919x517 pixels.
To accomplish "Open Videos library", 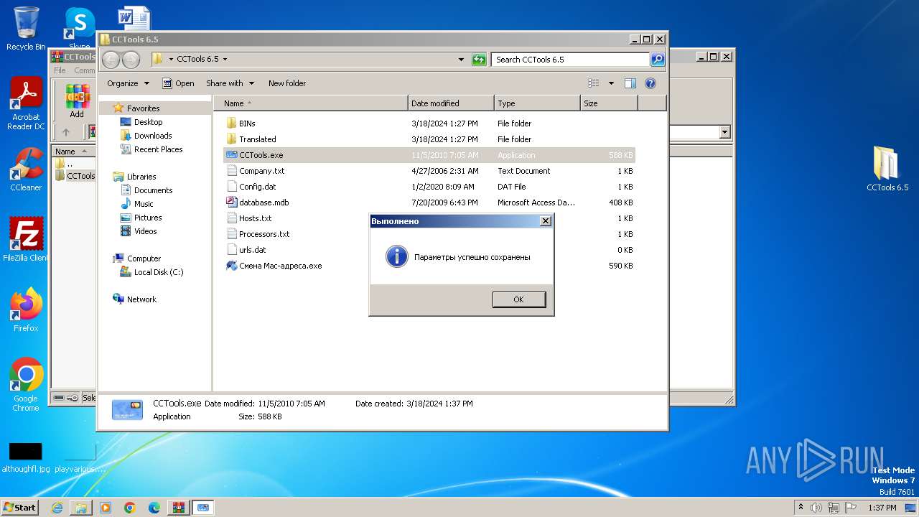I will (145, 231).
